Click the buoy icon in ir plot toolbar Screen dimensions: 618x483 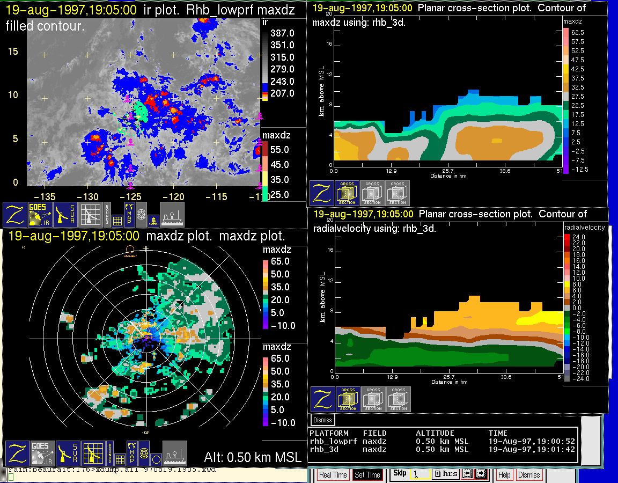(153, 219)
